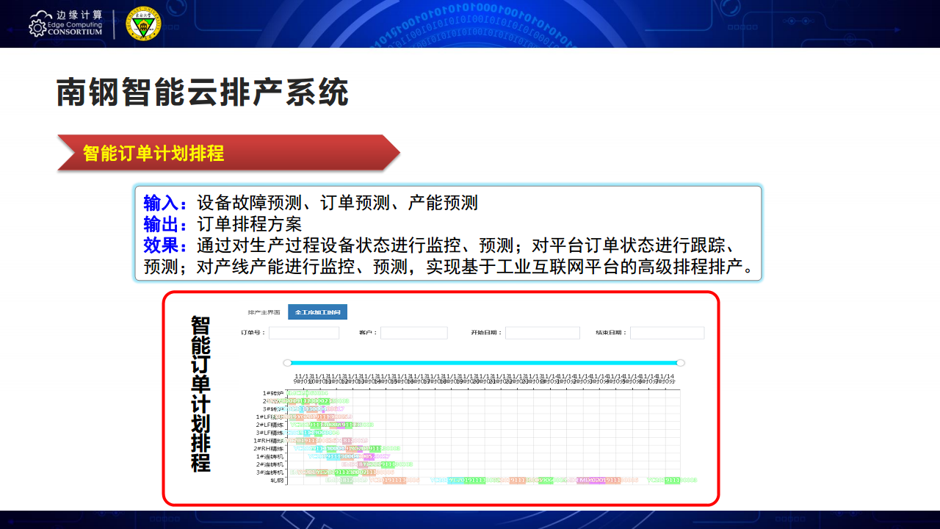Screen dimensions: 940x529
Task: Switch to the 排产主界面 tab
Action: [x=264, y=312]
